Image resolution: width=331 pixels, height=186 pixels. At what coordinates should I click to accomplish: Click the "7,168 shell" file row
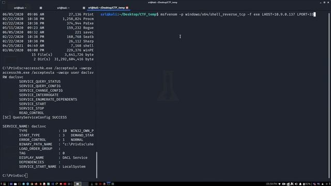(48, 45)
